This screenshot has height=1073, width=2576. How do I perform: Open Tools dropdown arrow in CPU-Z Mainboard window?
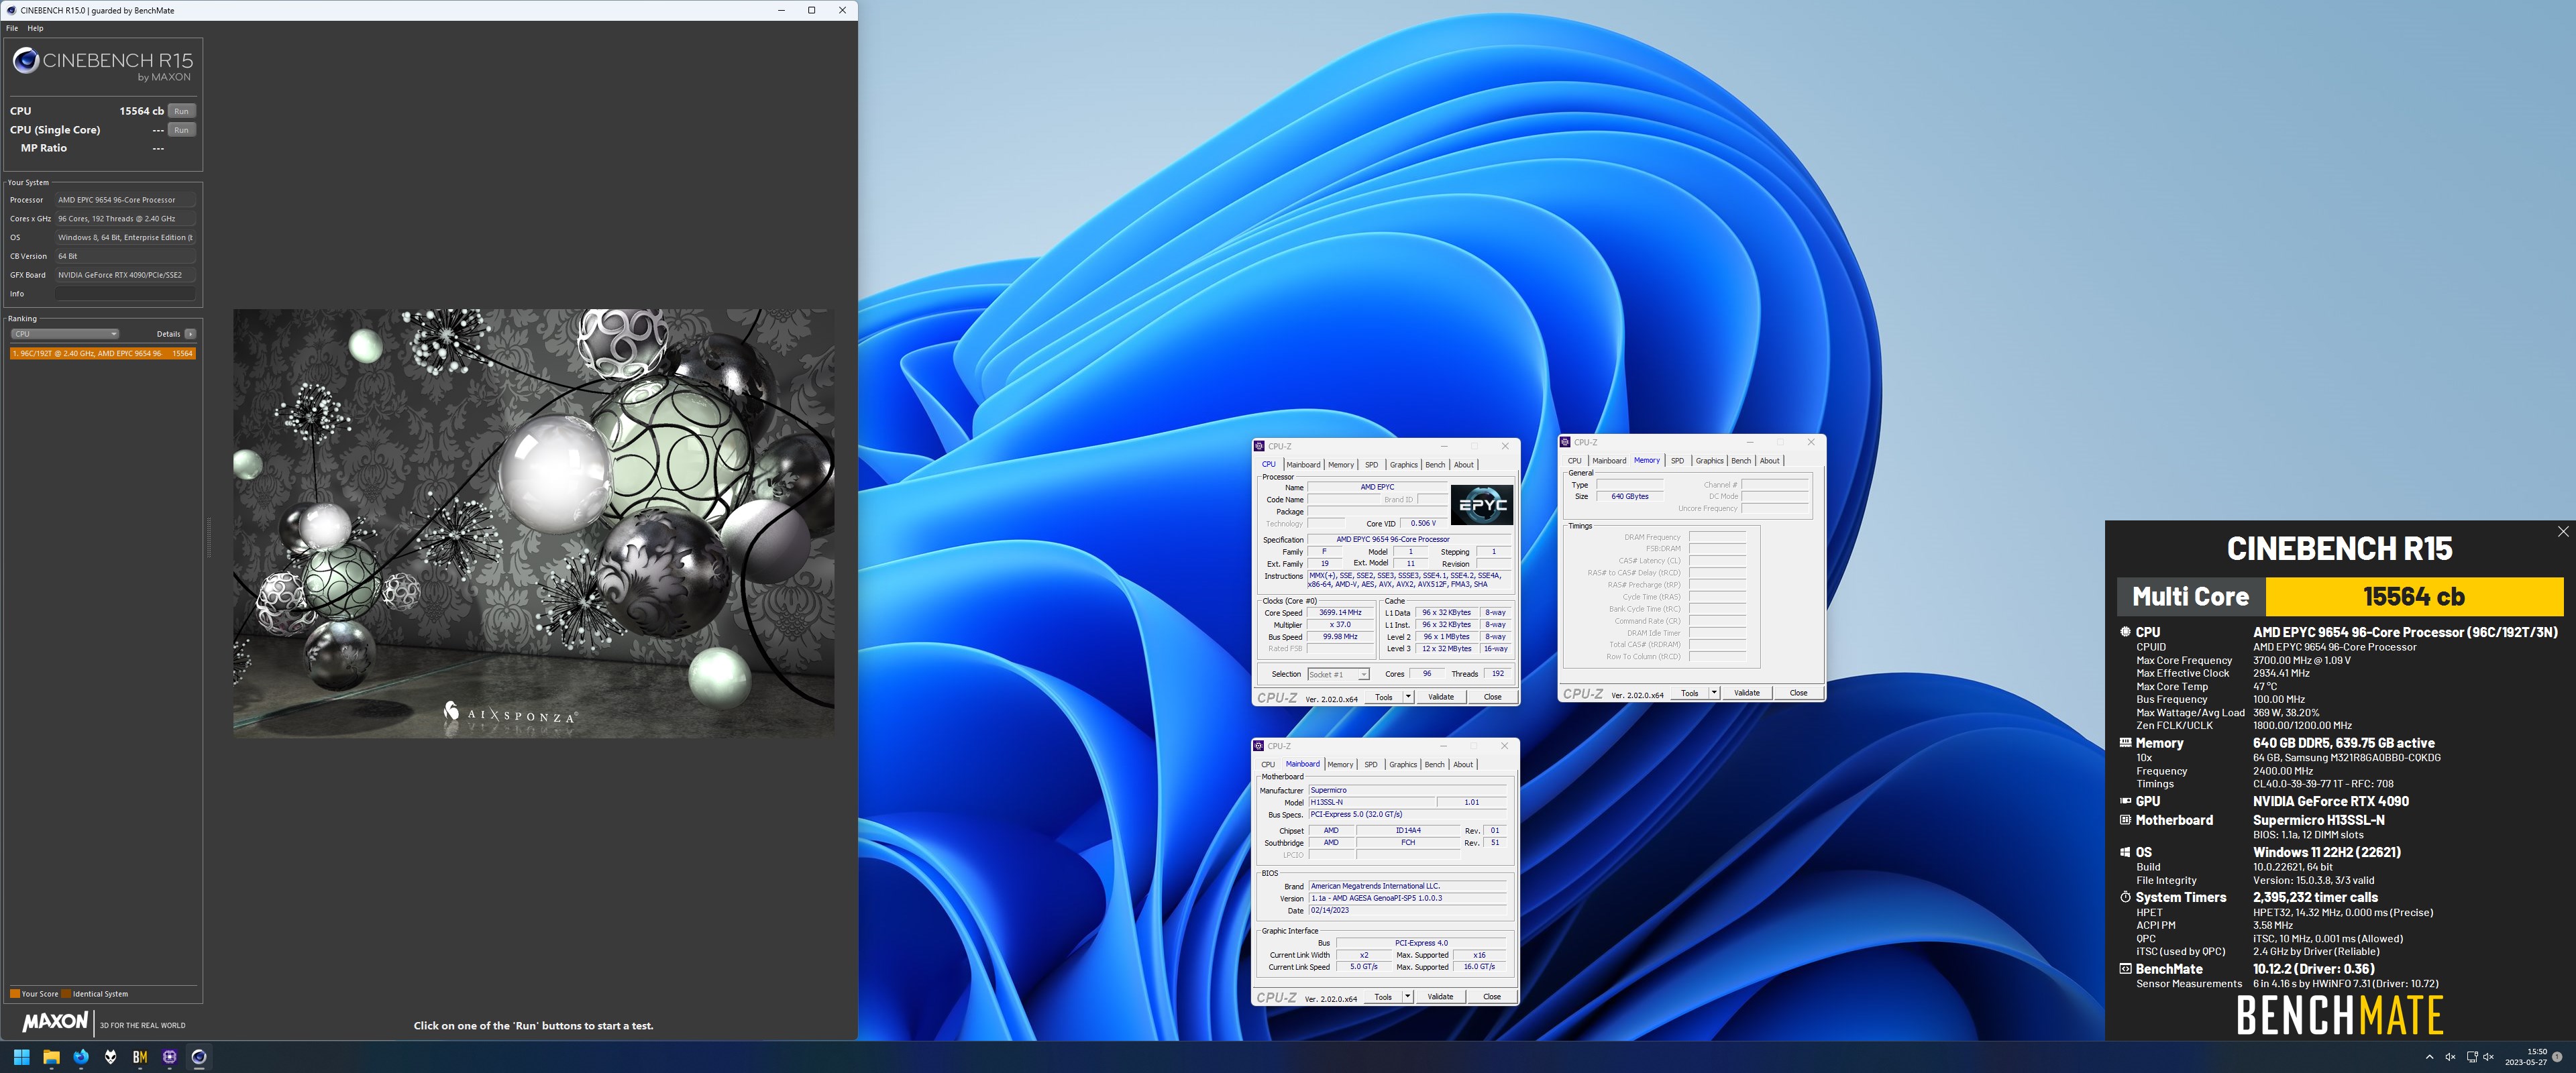pyautogui.click(x=1407, y=997)
